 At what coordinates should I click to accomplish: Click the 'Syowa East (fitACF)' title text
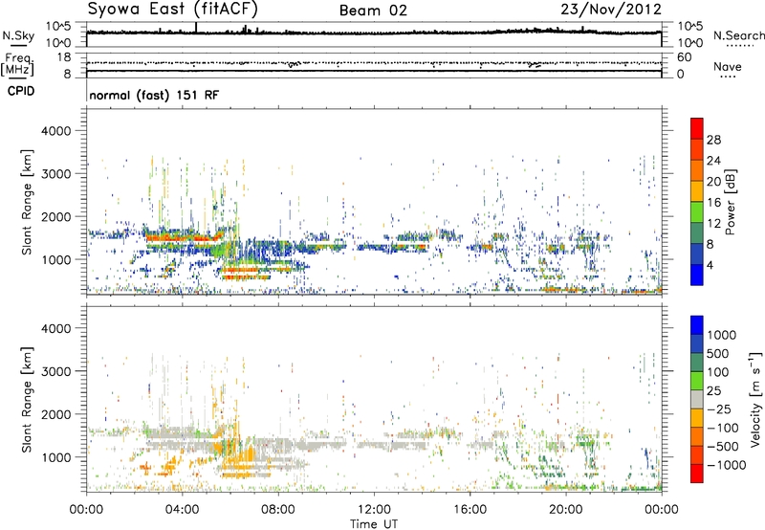point(172,10)
